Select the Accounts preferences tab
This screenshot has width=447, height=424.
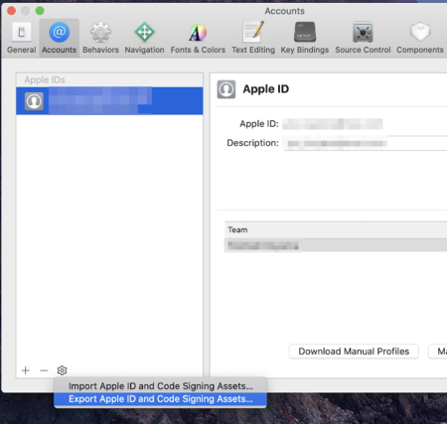59,38
